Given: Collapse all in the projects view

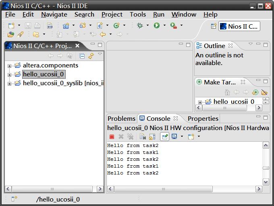Looking at the screenshot, I should (82, 56).
